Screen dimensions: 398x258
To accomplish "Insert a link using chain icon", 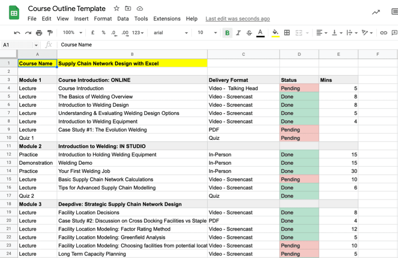I will (383, 33).
